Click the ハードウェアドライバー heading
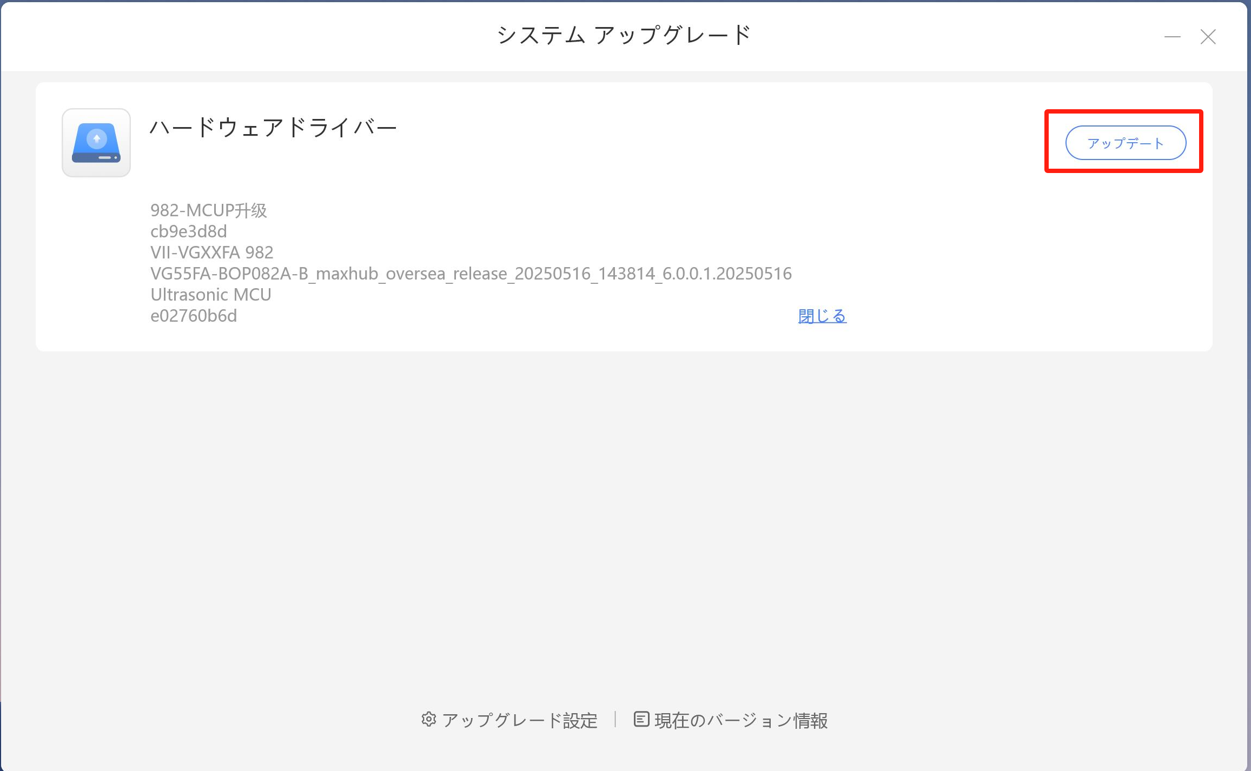1251x771 pixels. (273, 128)
